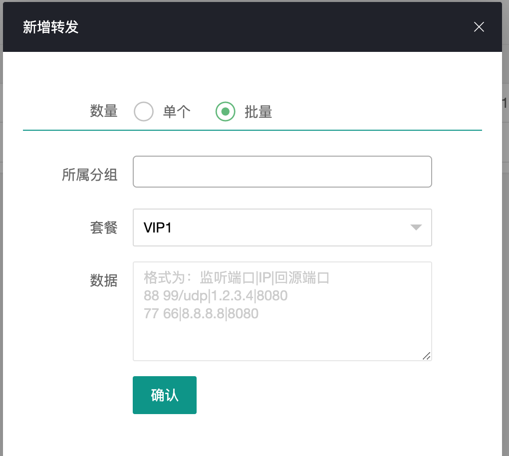Click the resize handle of the 数据 textarea
Image resolution: width=509 pixels, height=456 pixels.
coord(428,356)
